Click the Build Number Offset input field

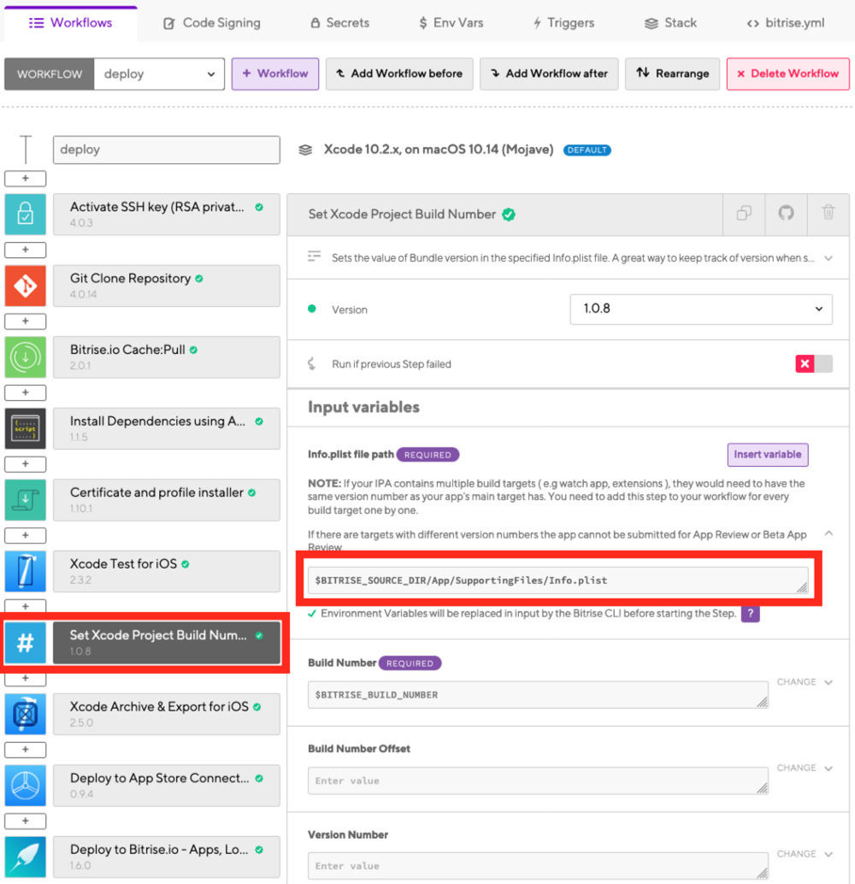tap(538, 781)
